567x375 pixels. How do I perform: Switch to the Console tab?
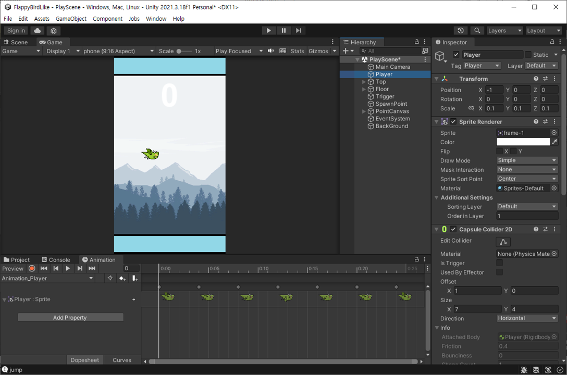pos(56,260)
